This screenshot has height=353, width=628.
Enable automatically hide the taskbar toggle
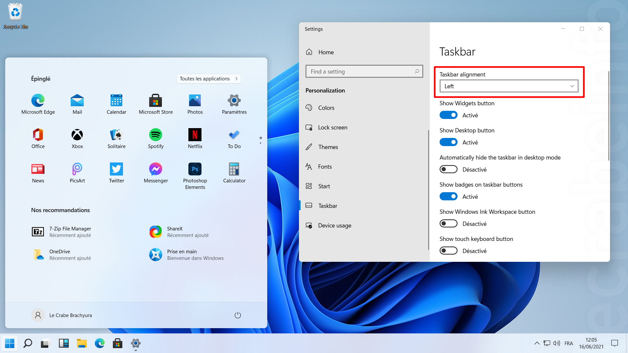(x=448, y=169)
